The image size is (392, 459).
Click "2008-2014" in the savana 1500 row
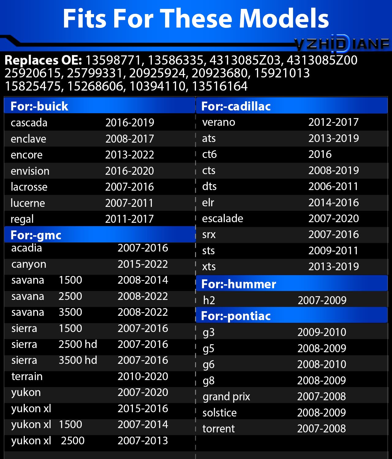tap(143, 280)
